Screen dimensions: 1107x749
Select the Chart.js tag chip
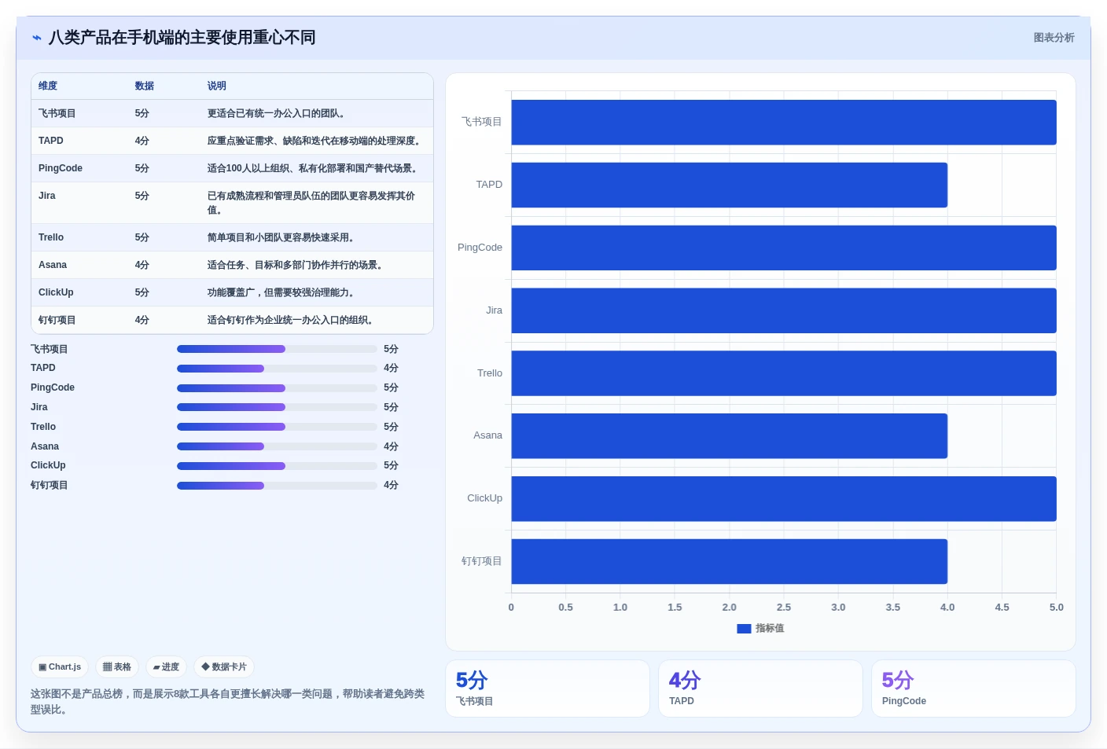[60, 666]
